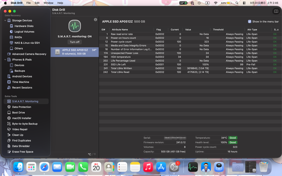282x176 pixels.
Task: Open the Music app from the Dock
Action: pyautogui.click(x=148, y=167)
